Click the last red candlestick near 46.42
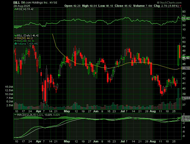190x144 pixels. [179, 52]
